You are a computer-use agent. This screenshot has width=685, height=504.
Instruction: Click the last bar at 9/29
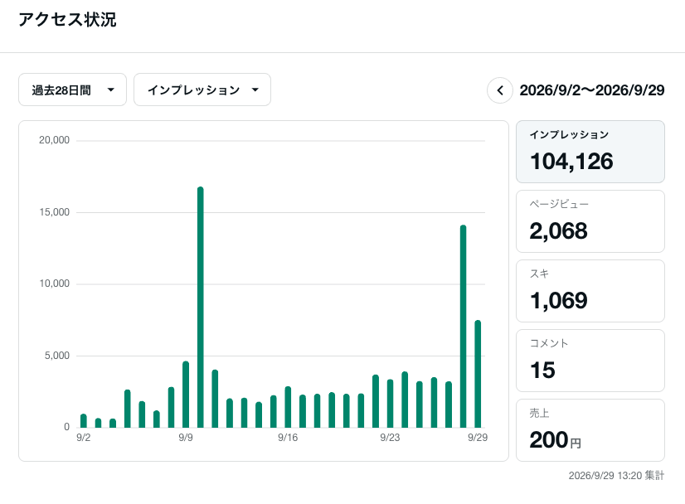tap(478, 374)
